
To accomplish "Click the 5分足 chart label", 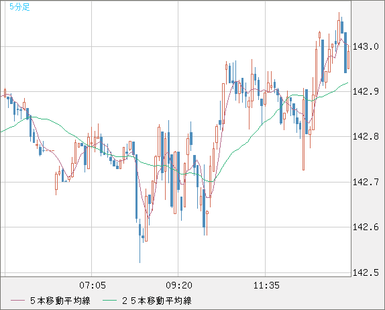I will pyautogui.click(x=19, y=7).
